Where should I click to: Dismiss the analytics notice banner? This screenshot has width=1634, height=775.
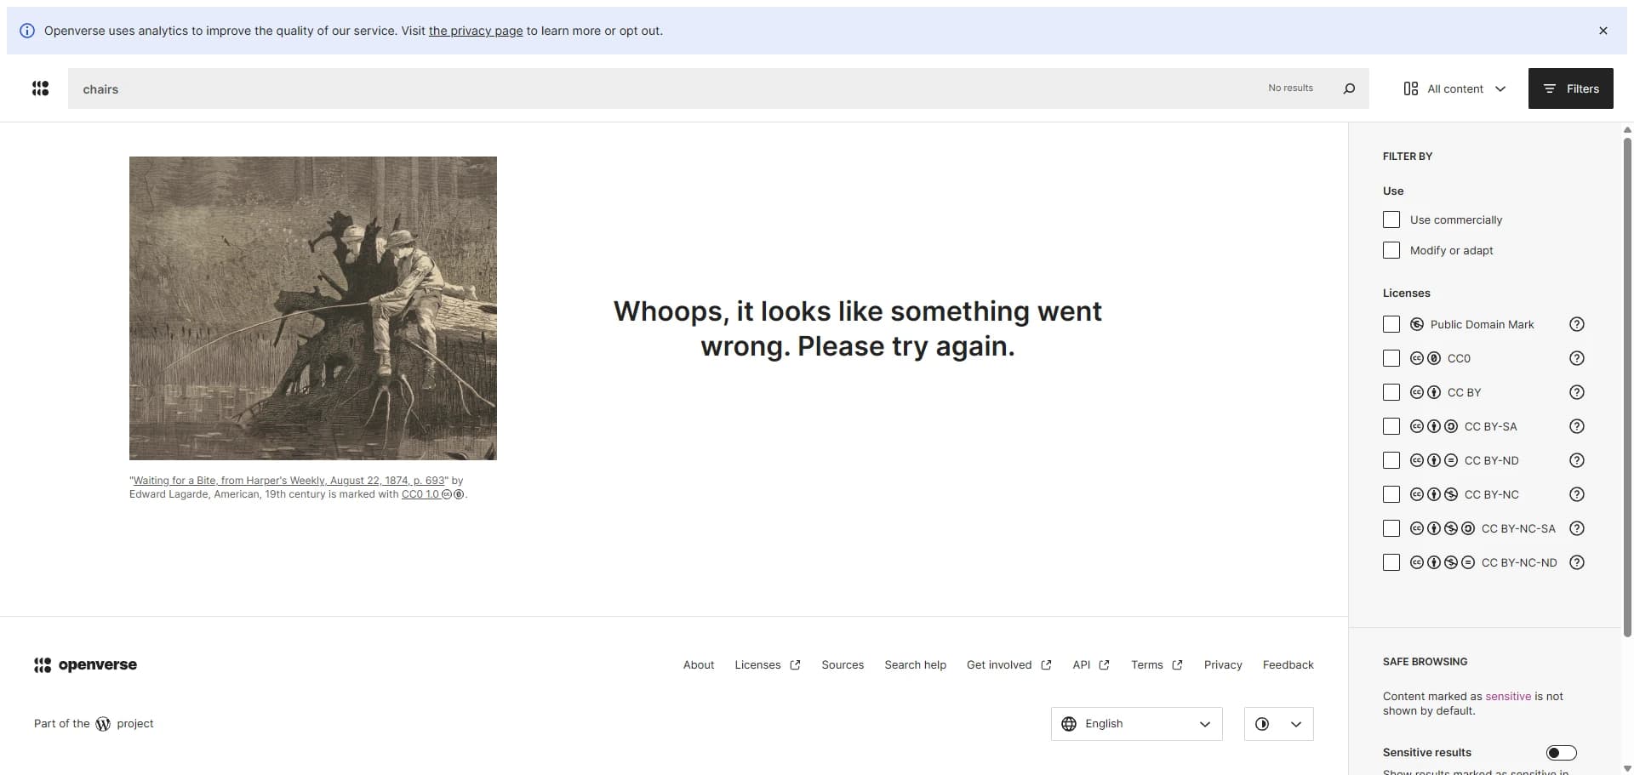tap(1603, 31)
